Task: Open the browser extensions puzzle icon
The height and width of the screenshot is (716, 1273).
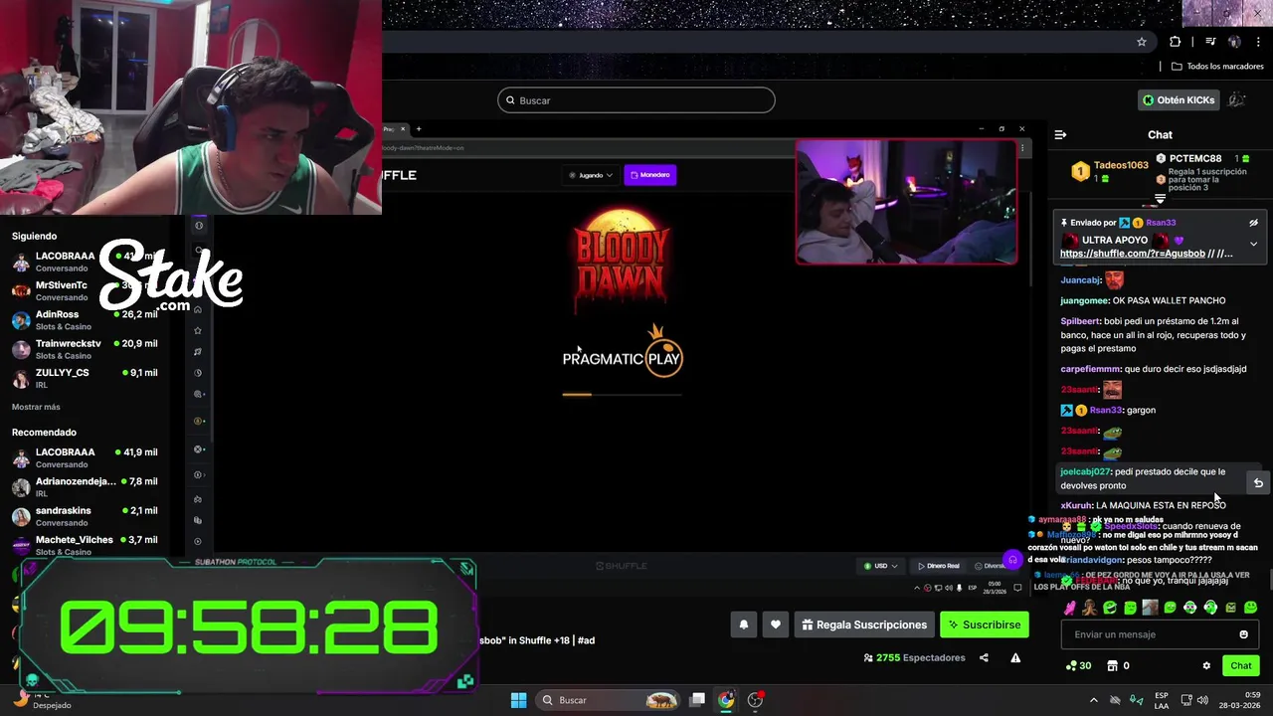Action: (x=1175, y=42)
